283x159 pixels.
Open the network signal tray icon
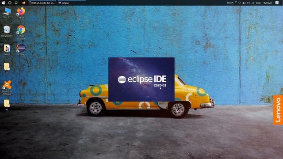pyautogui.click(x=253, y=3)
